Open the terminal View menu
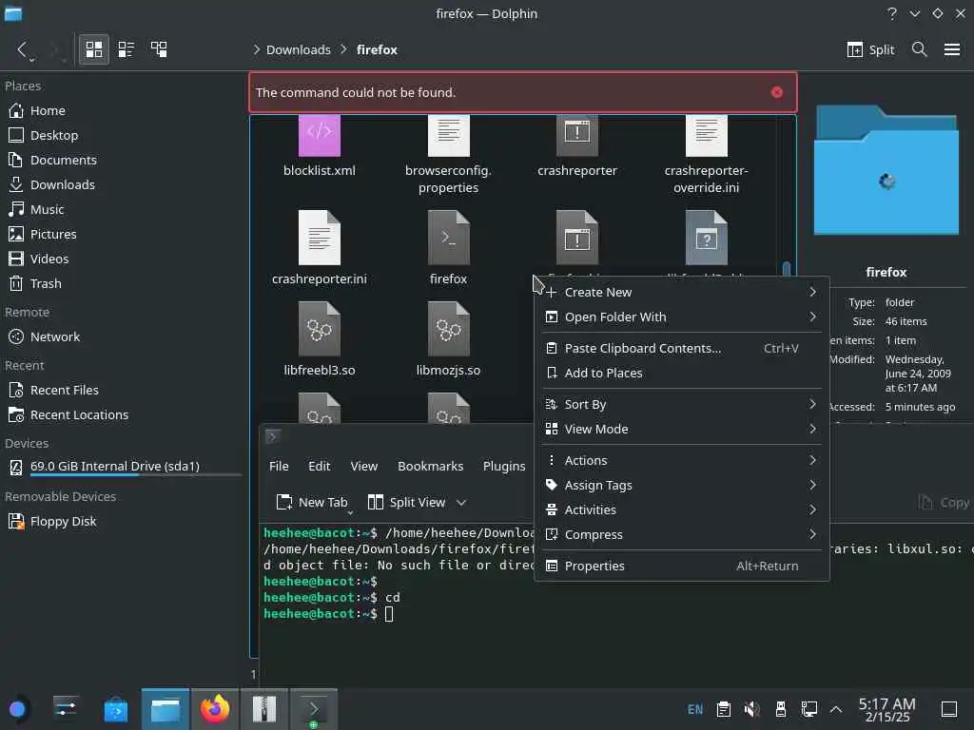The width and height of the screenshot is (974, 730). coord(364,466)
